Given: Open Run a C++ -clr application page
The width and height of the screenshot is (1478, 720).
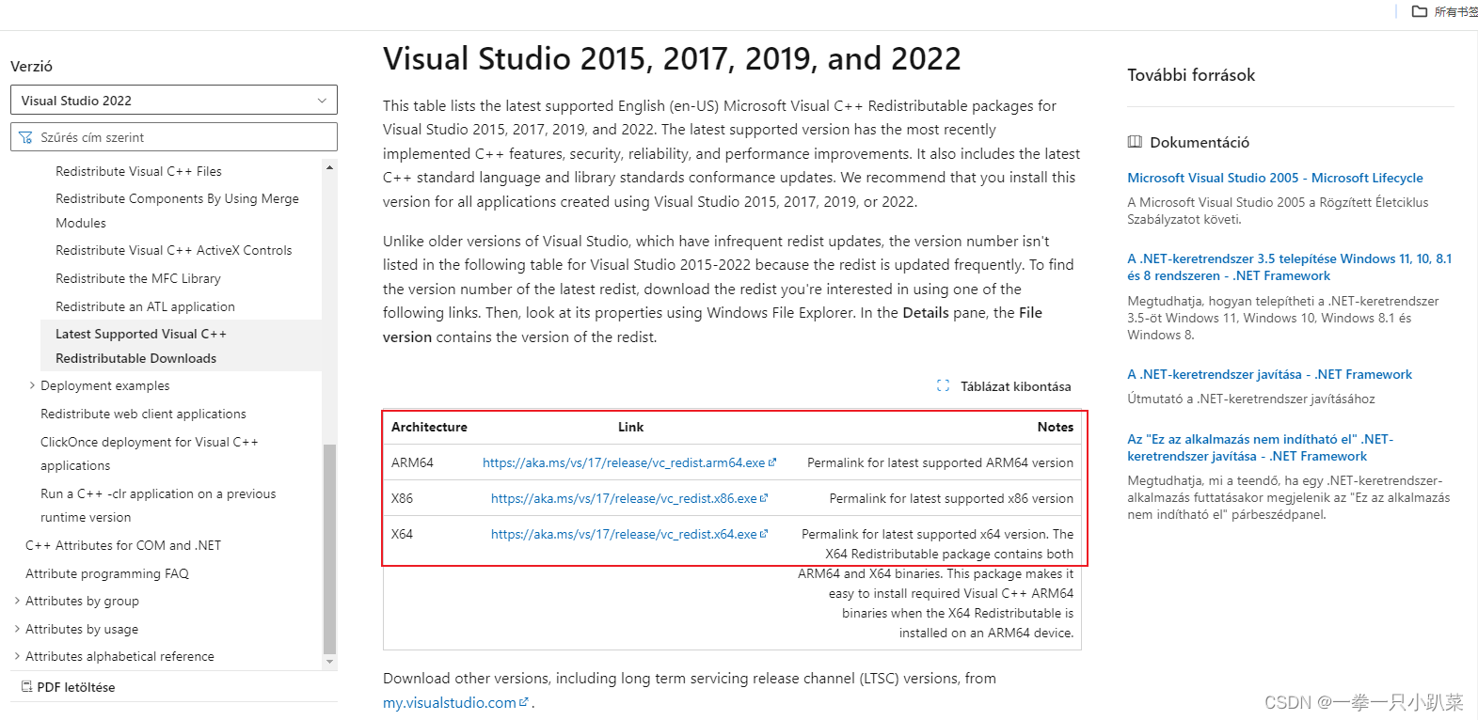Looking at the screenshot, I should click(x=158, y=505).
